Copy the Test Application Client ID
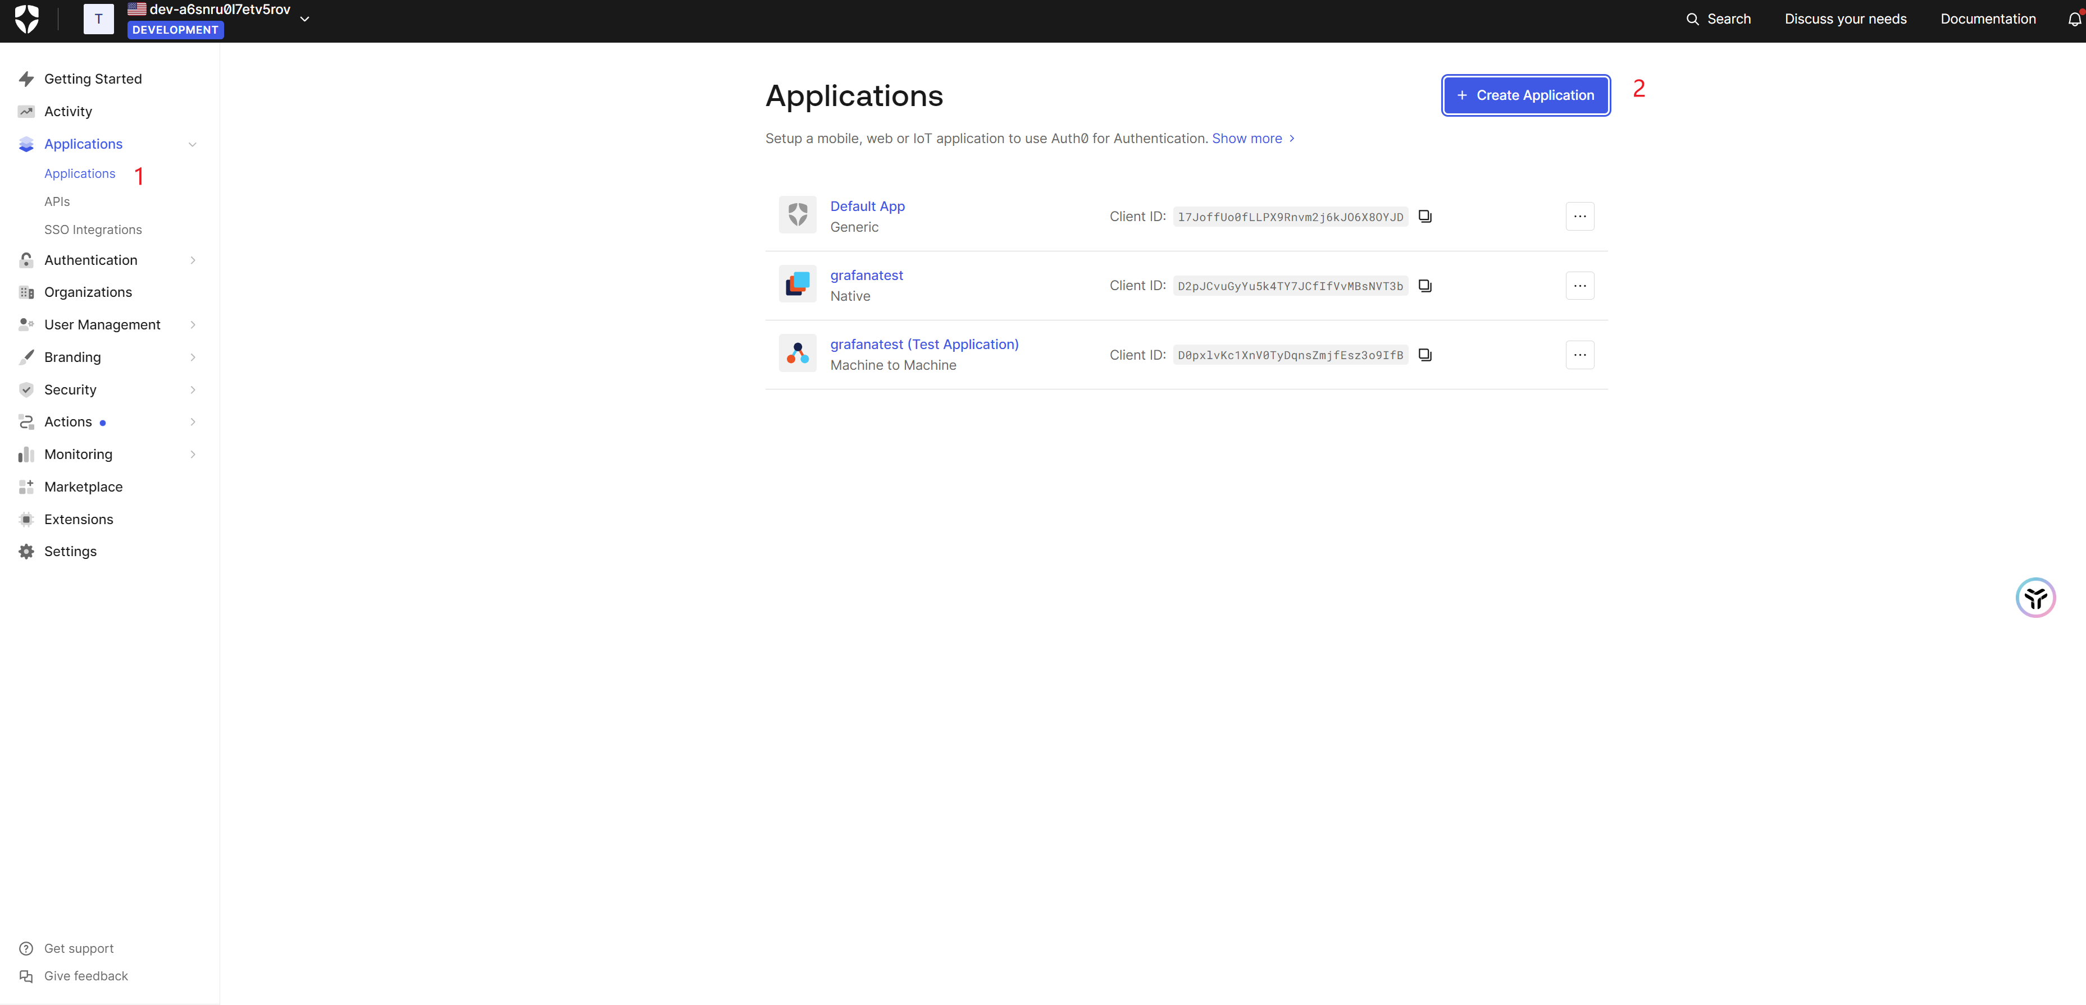The width and height of the screenshot is (2086, 1005). tap(1425, 355)
